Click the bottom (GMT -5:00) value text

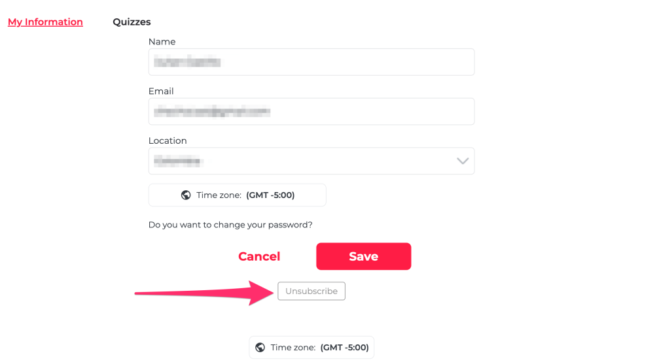344,348
